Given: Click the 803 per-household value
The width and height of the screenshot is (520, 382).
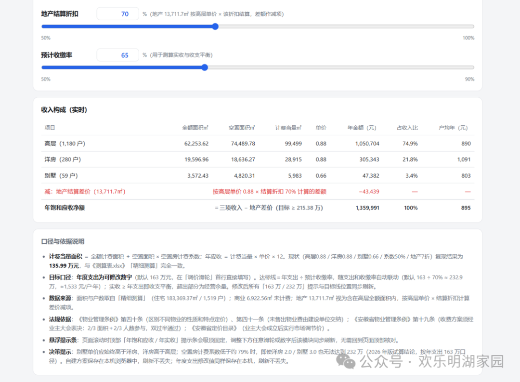Looking at the screenshot, I should pyautogui.click(x=466, y=175).
